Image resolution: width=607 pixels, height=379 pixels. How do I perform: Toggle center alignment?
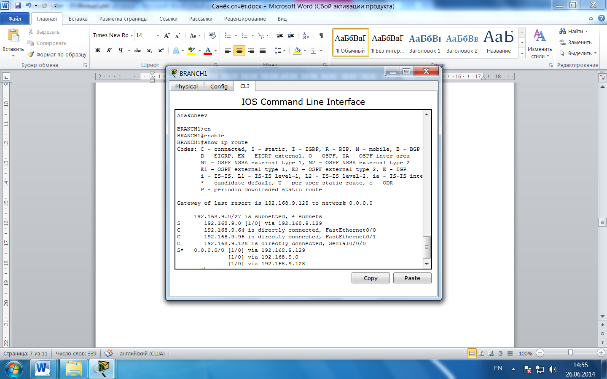click(x=239, y=51)
